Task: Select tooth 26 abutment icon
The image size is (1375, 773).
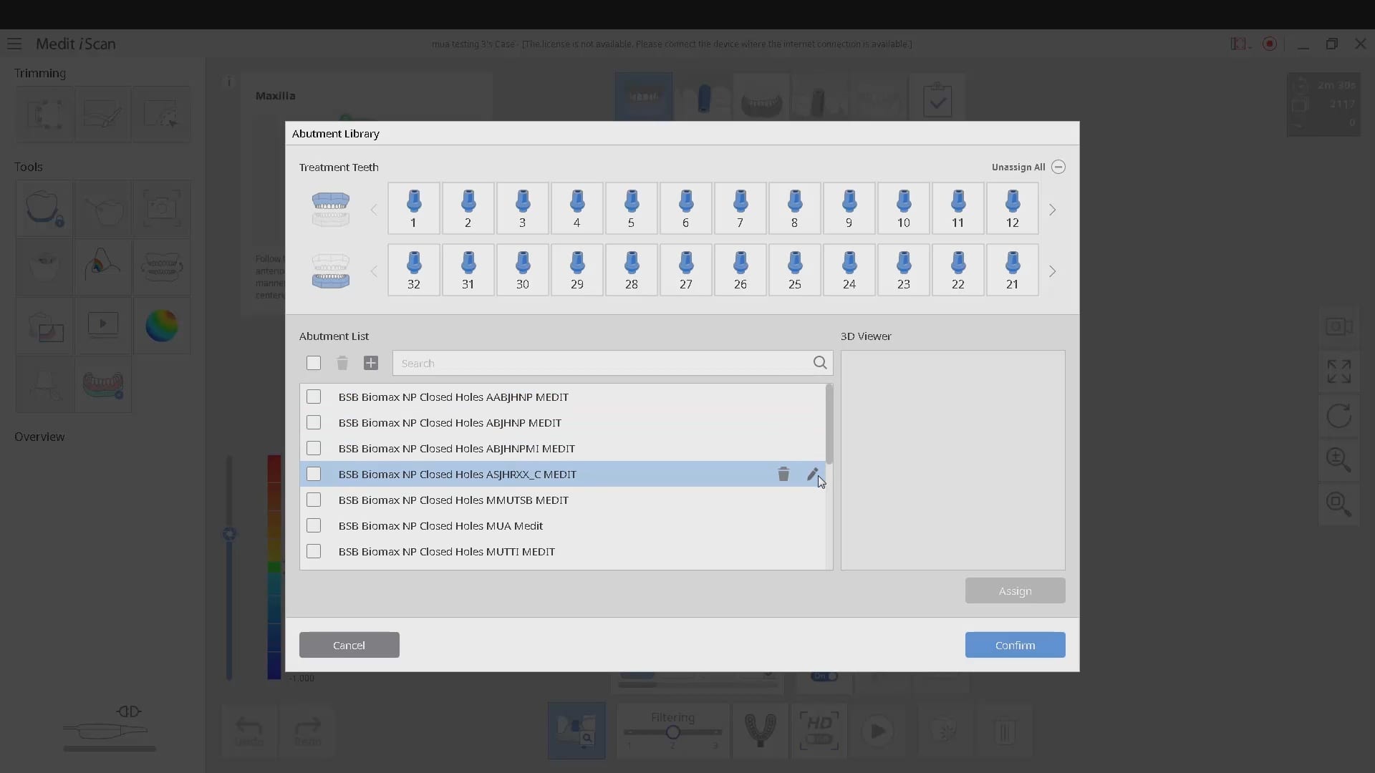Action: tap(740, 270)
